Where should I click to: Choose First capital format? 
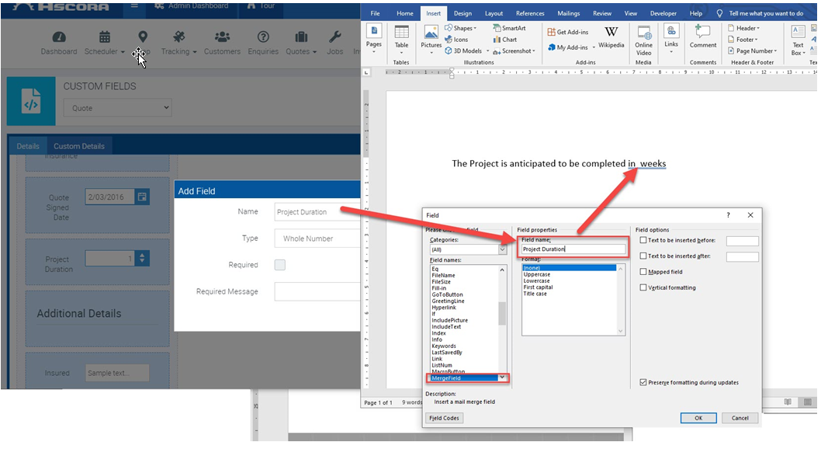tap(539, 287)
